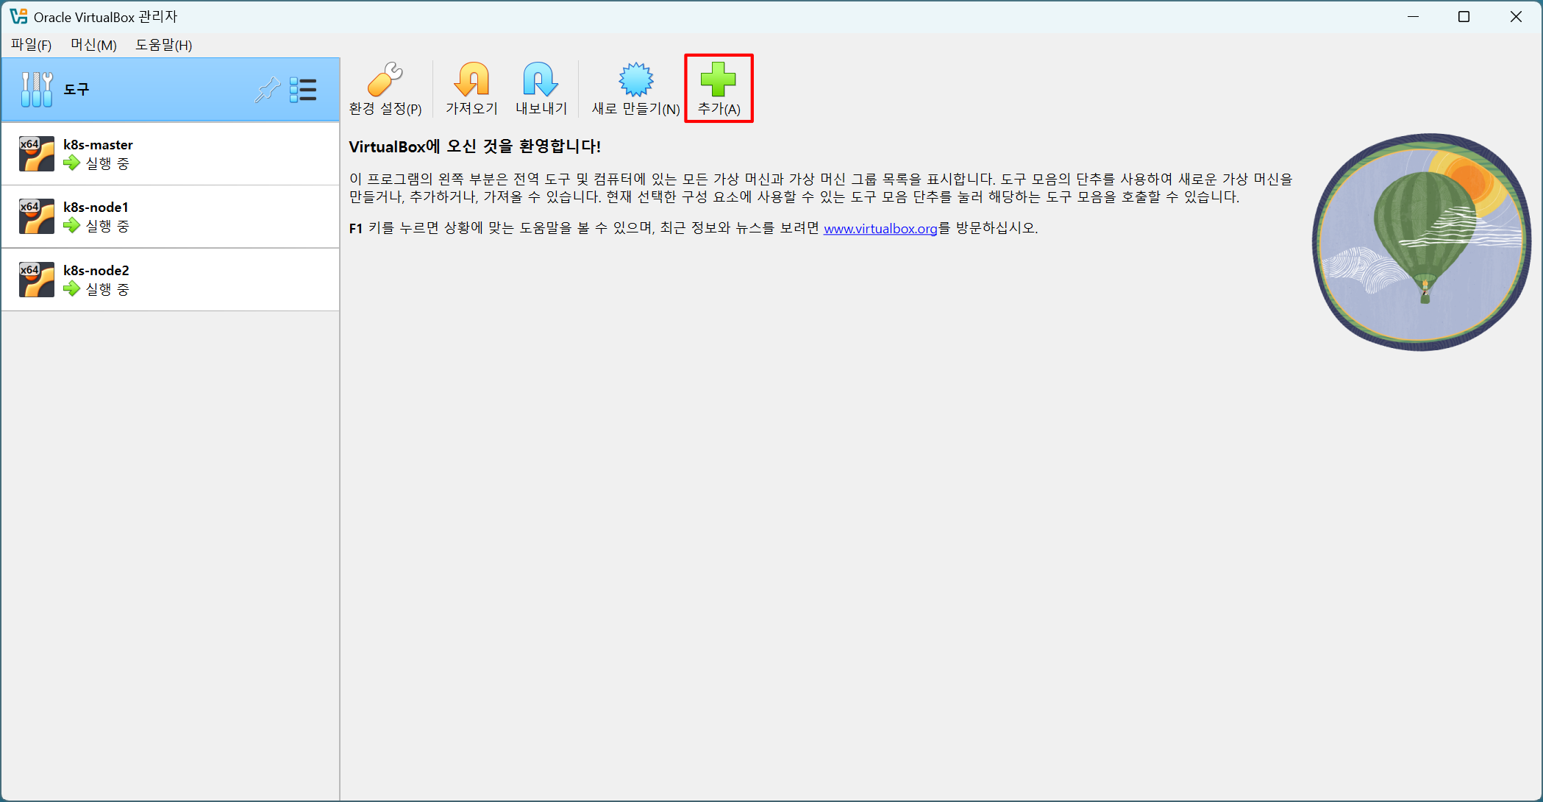1543x802 pixels.
Task: Click '실행 중' status text under k8s-node2
Action: coord(107,289)
